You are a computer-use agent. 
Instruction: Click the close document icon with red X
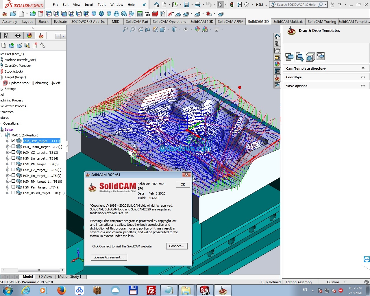pos(40,14)
